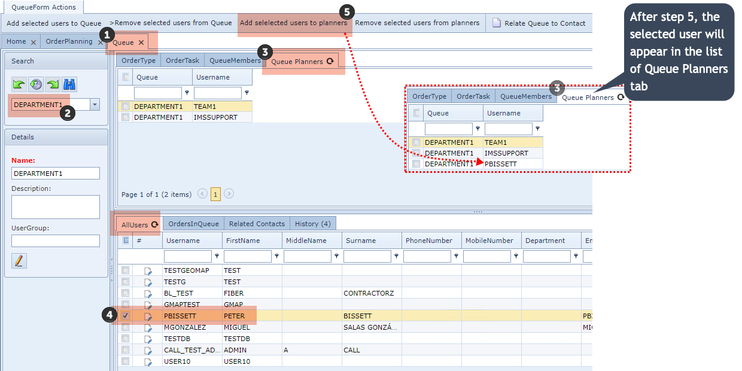Click Remove selected users from planners
This screenshot has height=371, width=742.
[x=418, y=22]
